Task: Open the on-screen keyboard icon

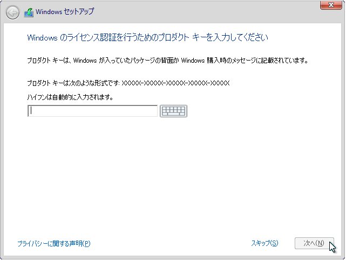Action: pyautogui.click(x=173, y=111)
